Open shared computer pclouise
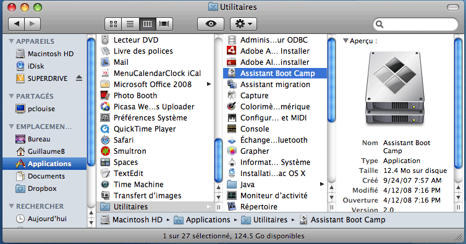This screenshot has height=244, width=466. pos(44,109)
